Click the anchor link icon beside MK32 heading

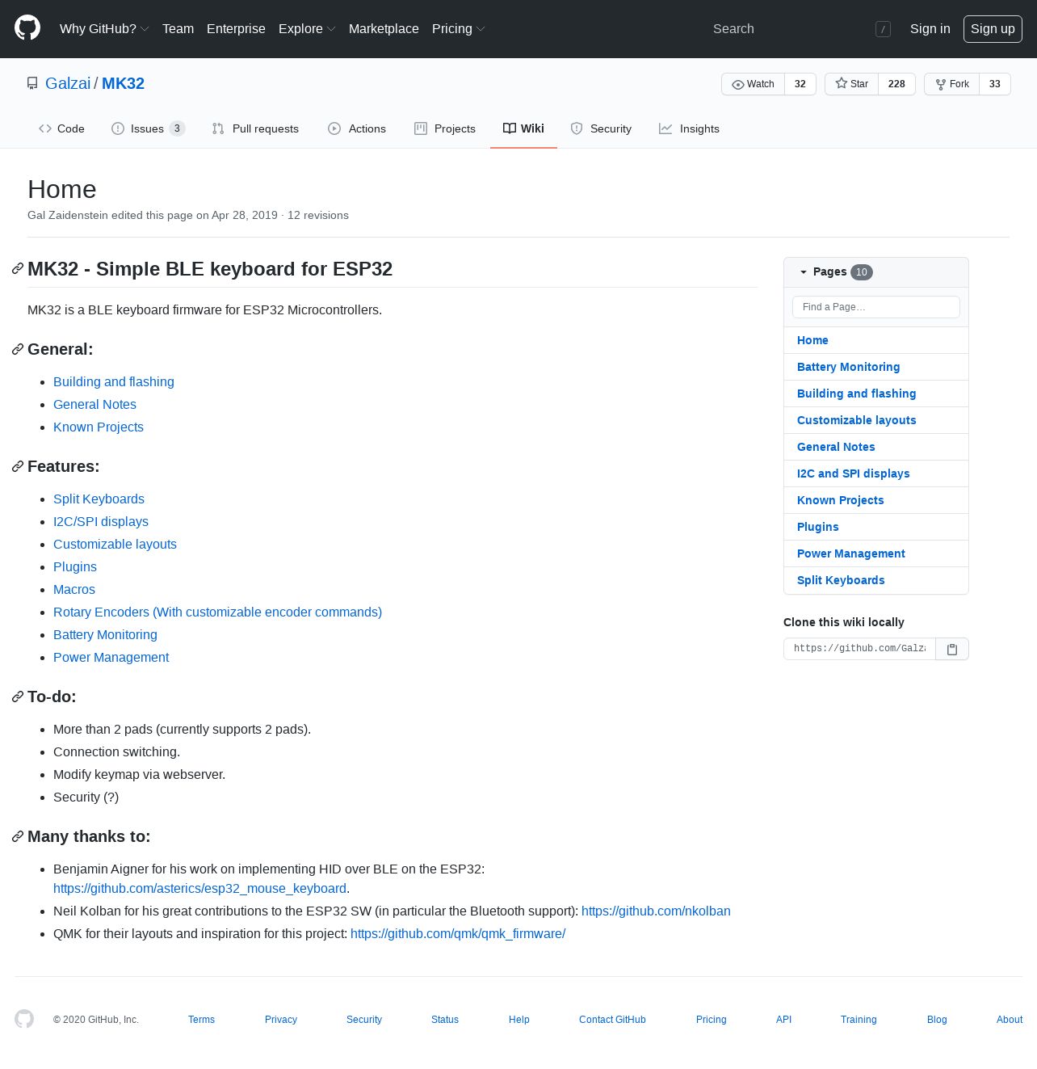18,269
